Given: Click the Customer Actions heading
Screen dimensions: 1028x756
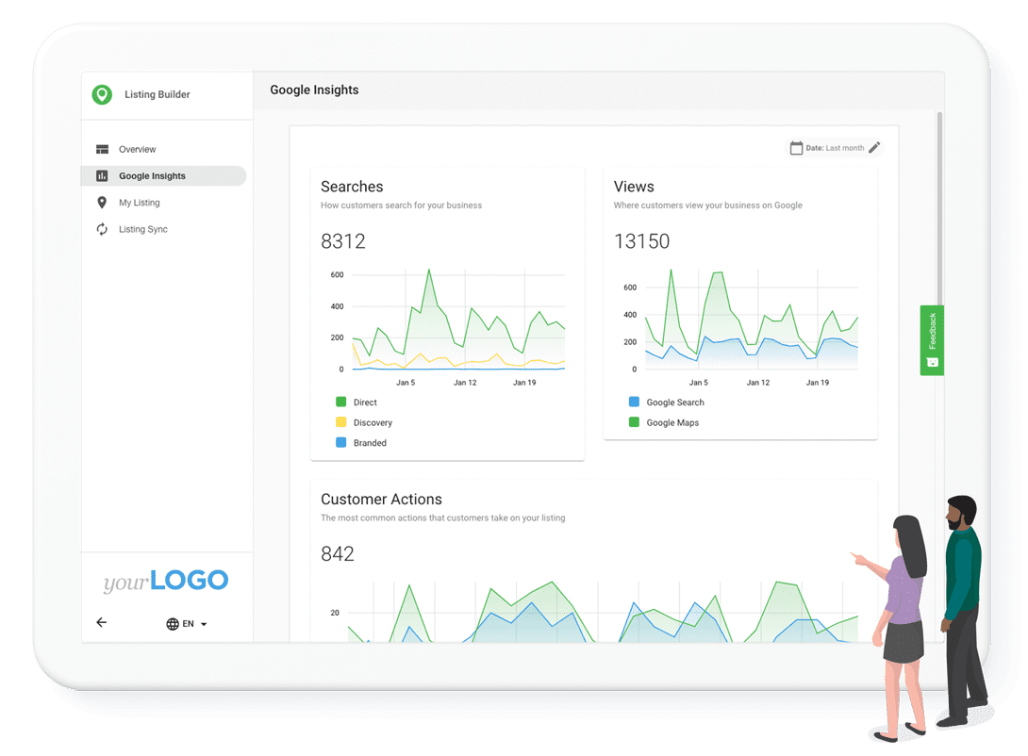Looking at the screenshot, I should click(382, 500).
